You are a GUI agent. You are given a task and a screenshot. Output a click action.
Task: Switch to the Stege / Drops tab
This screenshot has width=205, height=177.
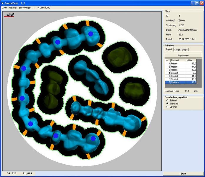pos(181,50)
